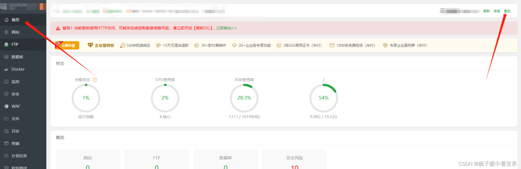Click the 数据库 database icon in sidebar
521x169 pixels.
click(6, 57)
